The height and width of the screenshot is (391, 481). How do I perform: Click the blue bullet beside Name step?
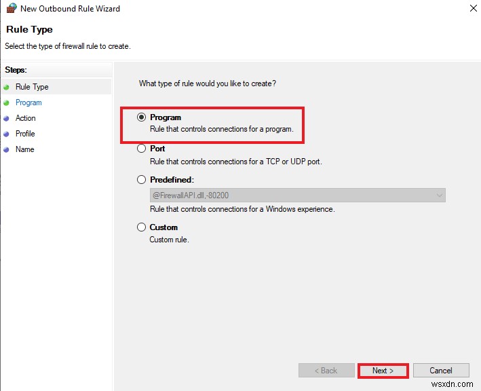pyautogui.click(x=7, y=149)
